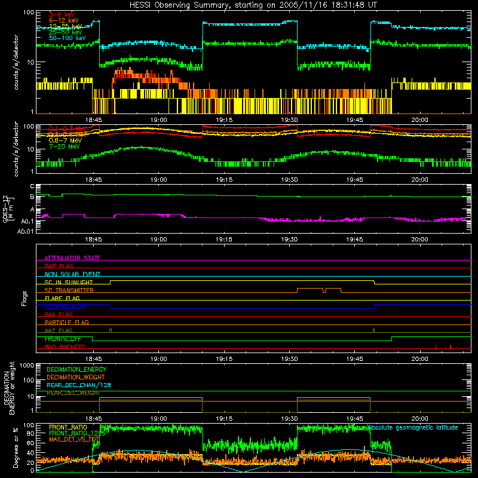Screen dimensions: 478x478
Task: Click the SC_TRANSMITTER flag label
Action: point(69,290)
